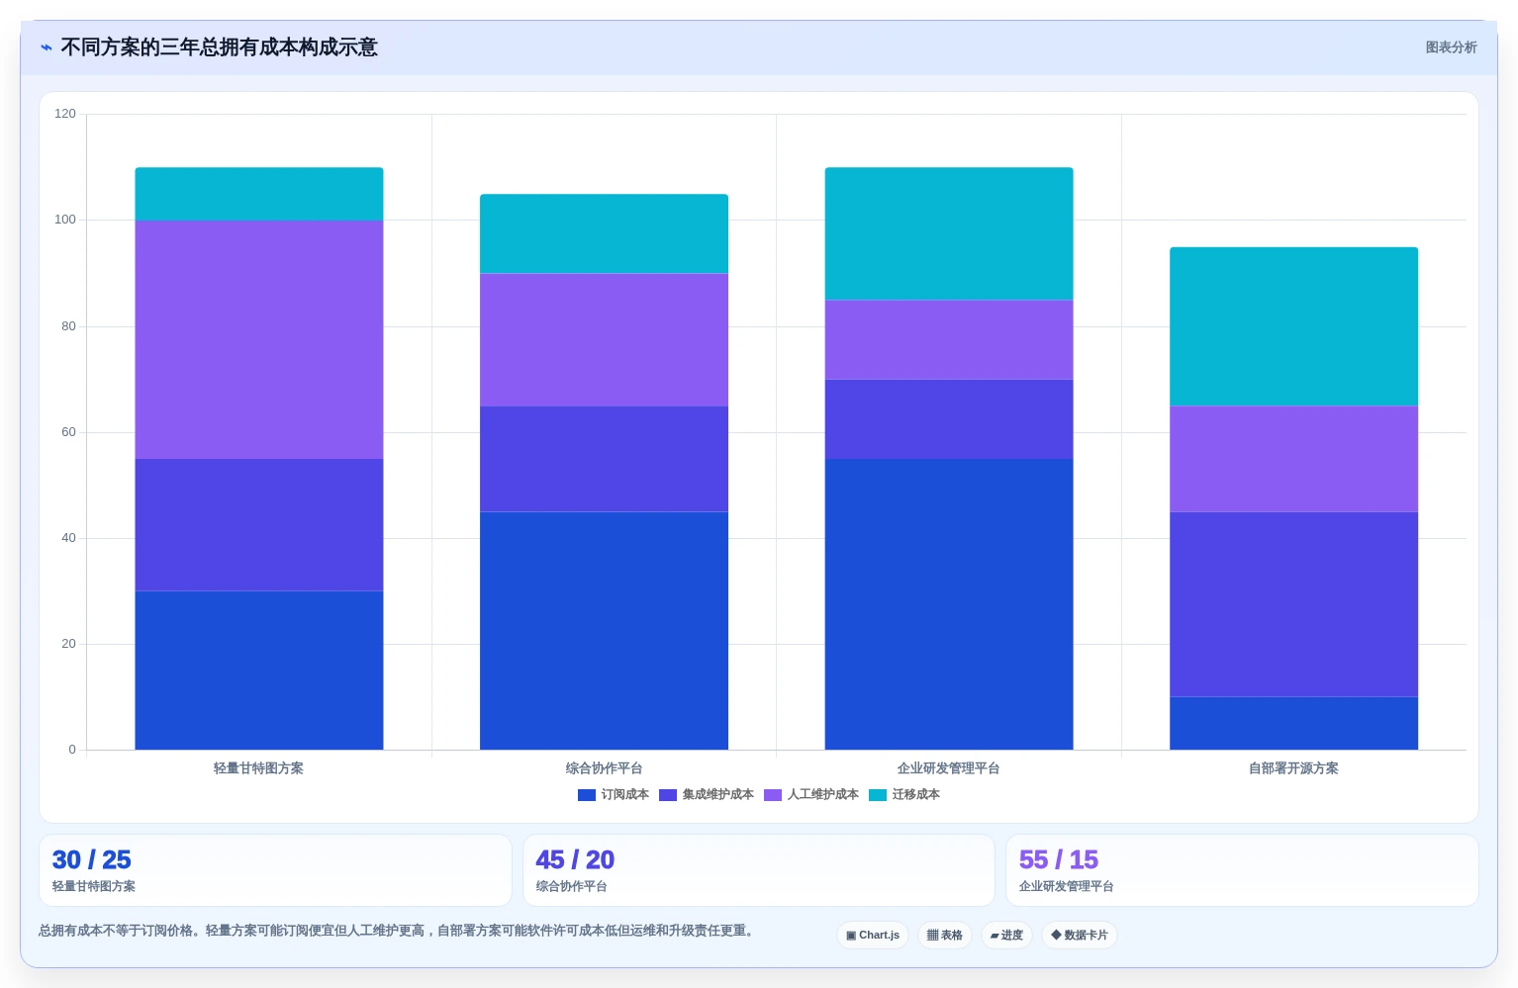This screenshot has height=988, width=1518.
Task: Click the 订阅成本 segment of 企业研发管理平台 bar
Action: click(949, 604)
